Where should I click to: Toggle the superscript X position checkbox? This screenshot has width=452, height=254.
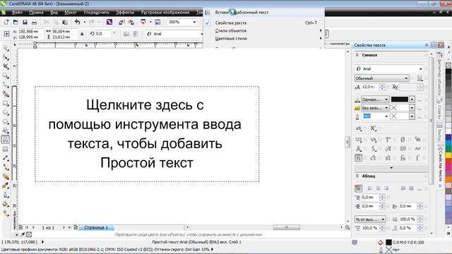click(380, 128)
